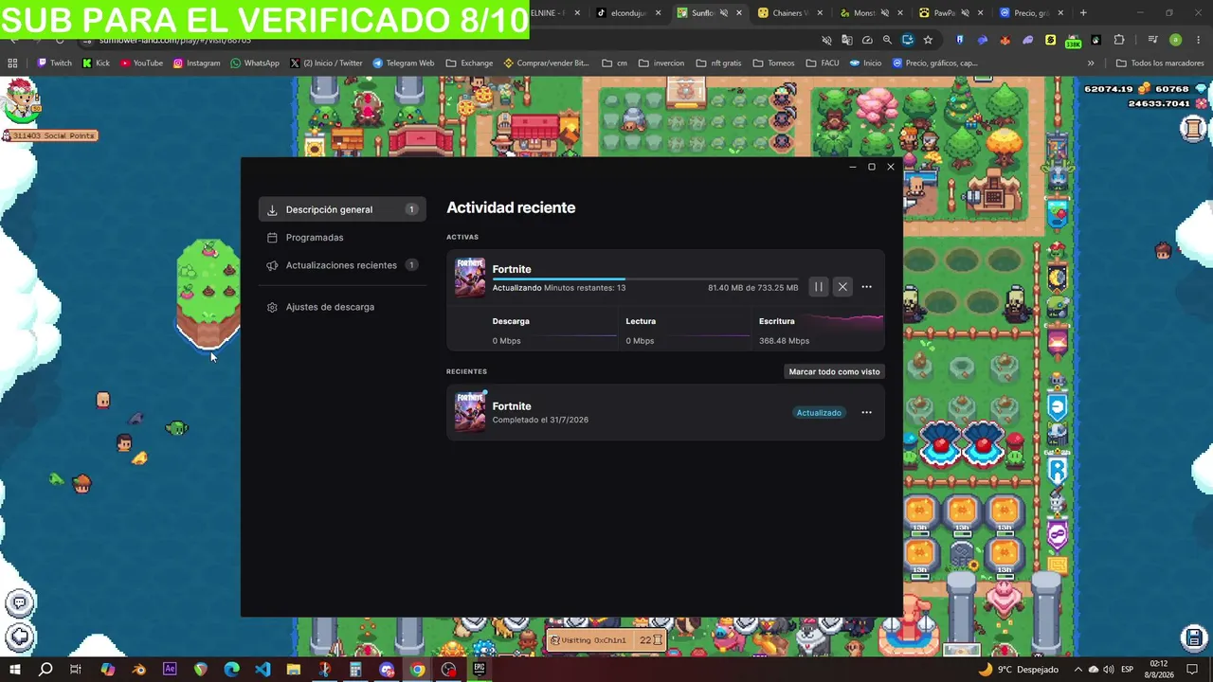This screenshot has width=1213, height=682.
Task: Click the Fortnite download progress bar
Action: click(x=645, y=279)
